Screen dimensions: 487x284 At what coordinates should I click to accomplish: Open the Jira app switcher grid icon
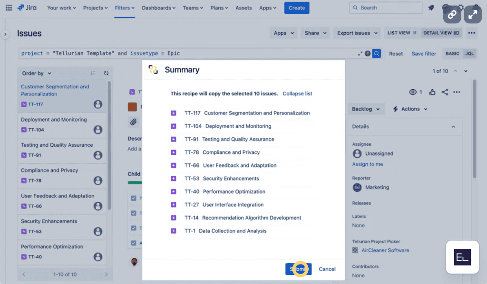[9, 8]
